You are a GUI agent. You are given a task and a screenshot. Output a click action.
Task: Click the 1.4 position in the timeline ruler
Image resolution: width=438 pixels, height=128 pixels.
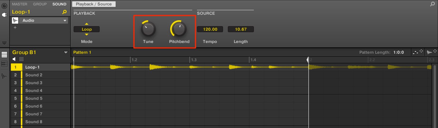(253, 60)
